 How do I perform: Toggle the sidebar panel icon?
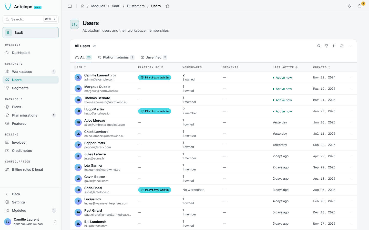click(70, 6)
